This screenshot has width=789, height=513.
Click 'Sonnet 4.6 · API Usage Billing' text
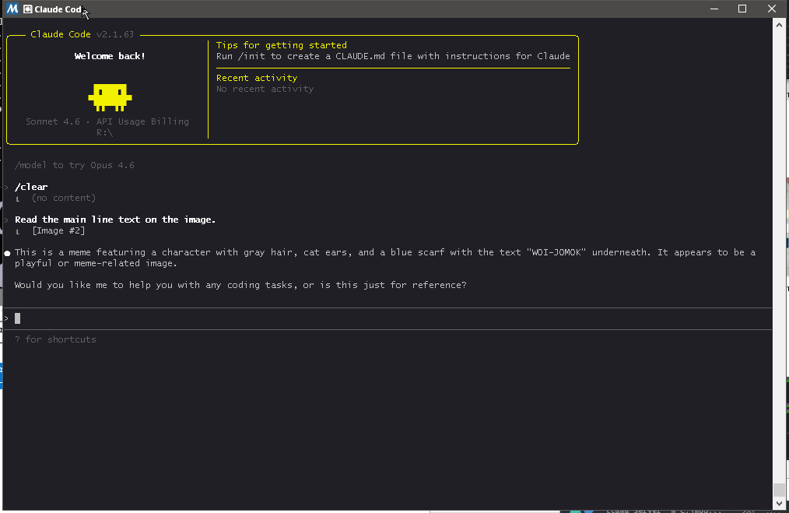107,121
